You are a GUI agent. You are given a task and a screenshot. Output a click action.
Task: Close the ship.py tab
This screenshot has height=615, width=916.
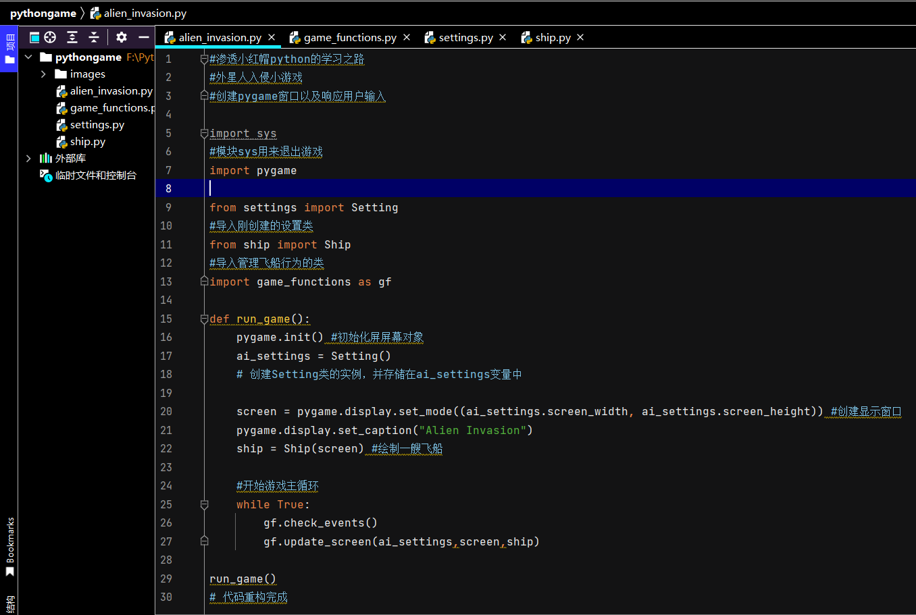click(580, 37)
